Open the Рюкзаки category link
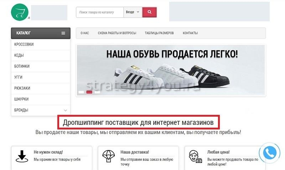Image resolution: width=285 pixels, height=170 pixels. pos(22,88)
